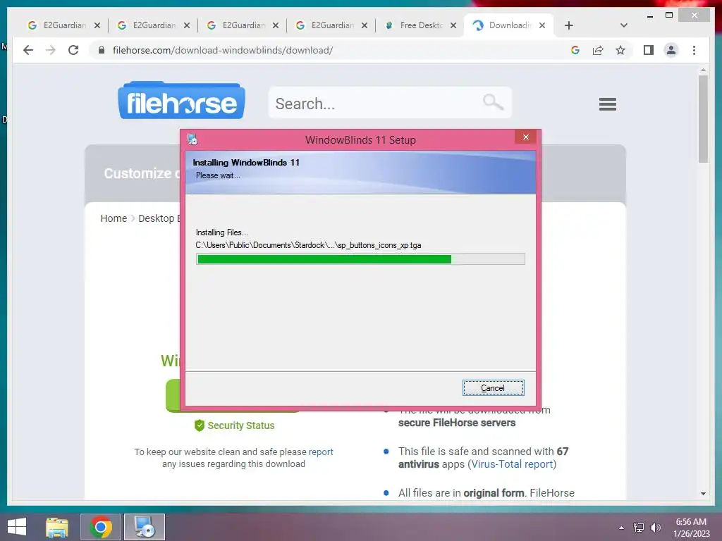Close the first E2Guardian tab

tap(97, 25)
